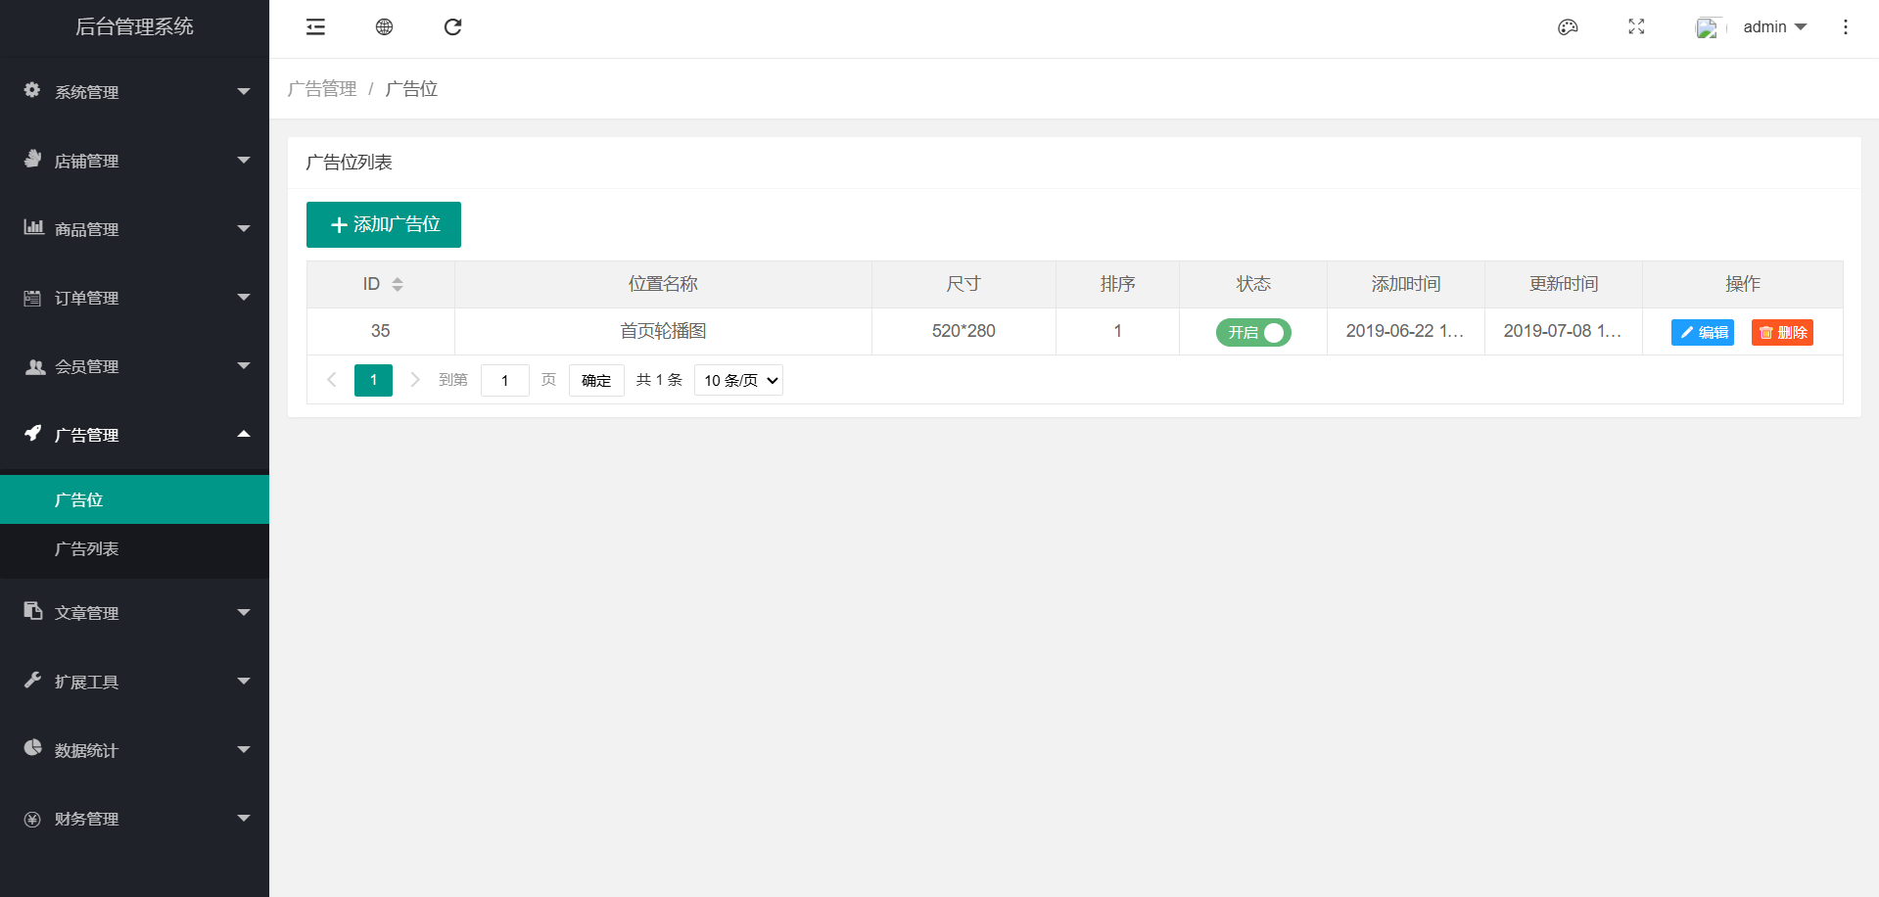Click the gear icon beside 系统管理
This screenshot has height=897, width=1879.
pyautogui.click(x=32, y=90)
